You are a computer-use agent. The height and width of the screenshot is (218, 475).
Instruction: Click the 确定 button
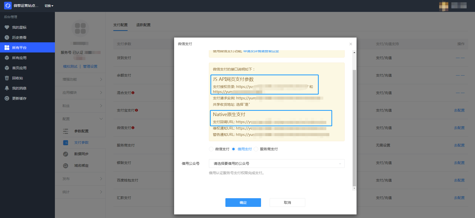(x=243, y=203)
